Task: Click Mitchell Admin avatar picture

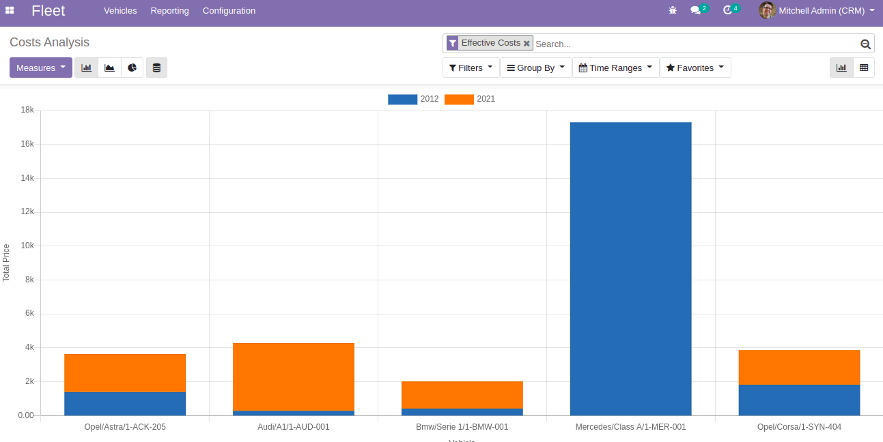Action: click(x=767, y=10)
